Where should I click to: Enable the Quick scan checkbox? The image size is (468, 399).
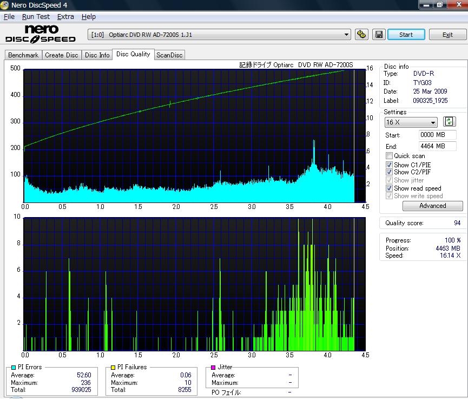coord(389,156)
